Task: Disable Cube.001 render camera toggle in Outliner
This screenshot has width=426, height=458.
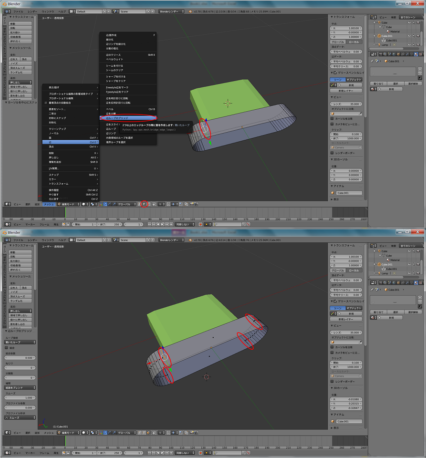Action: coord(418,36)
